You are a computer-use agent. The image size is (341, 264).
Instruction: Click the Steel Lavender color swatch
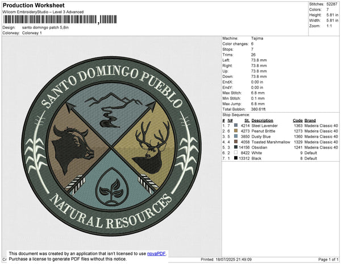pos(236,125)
